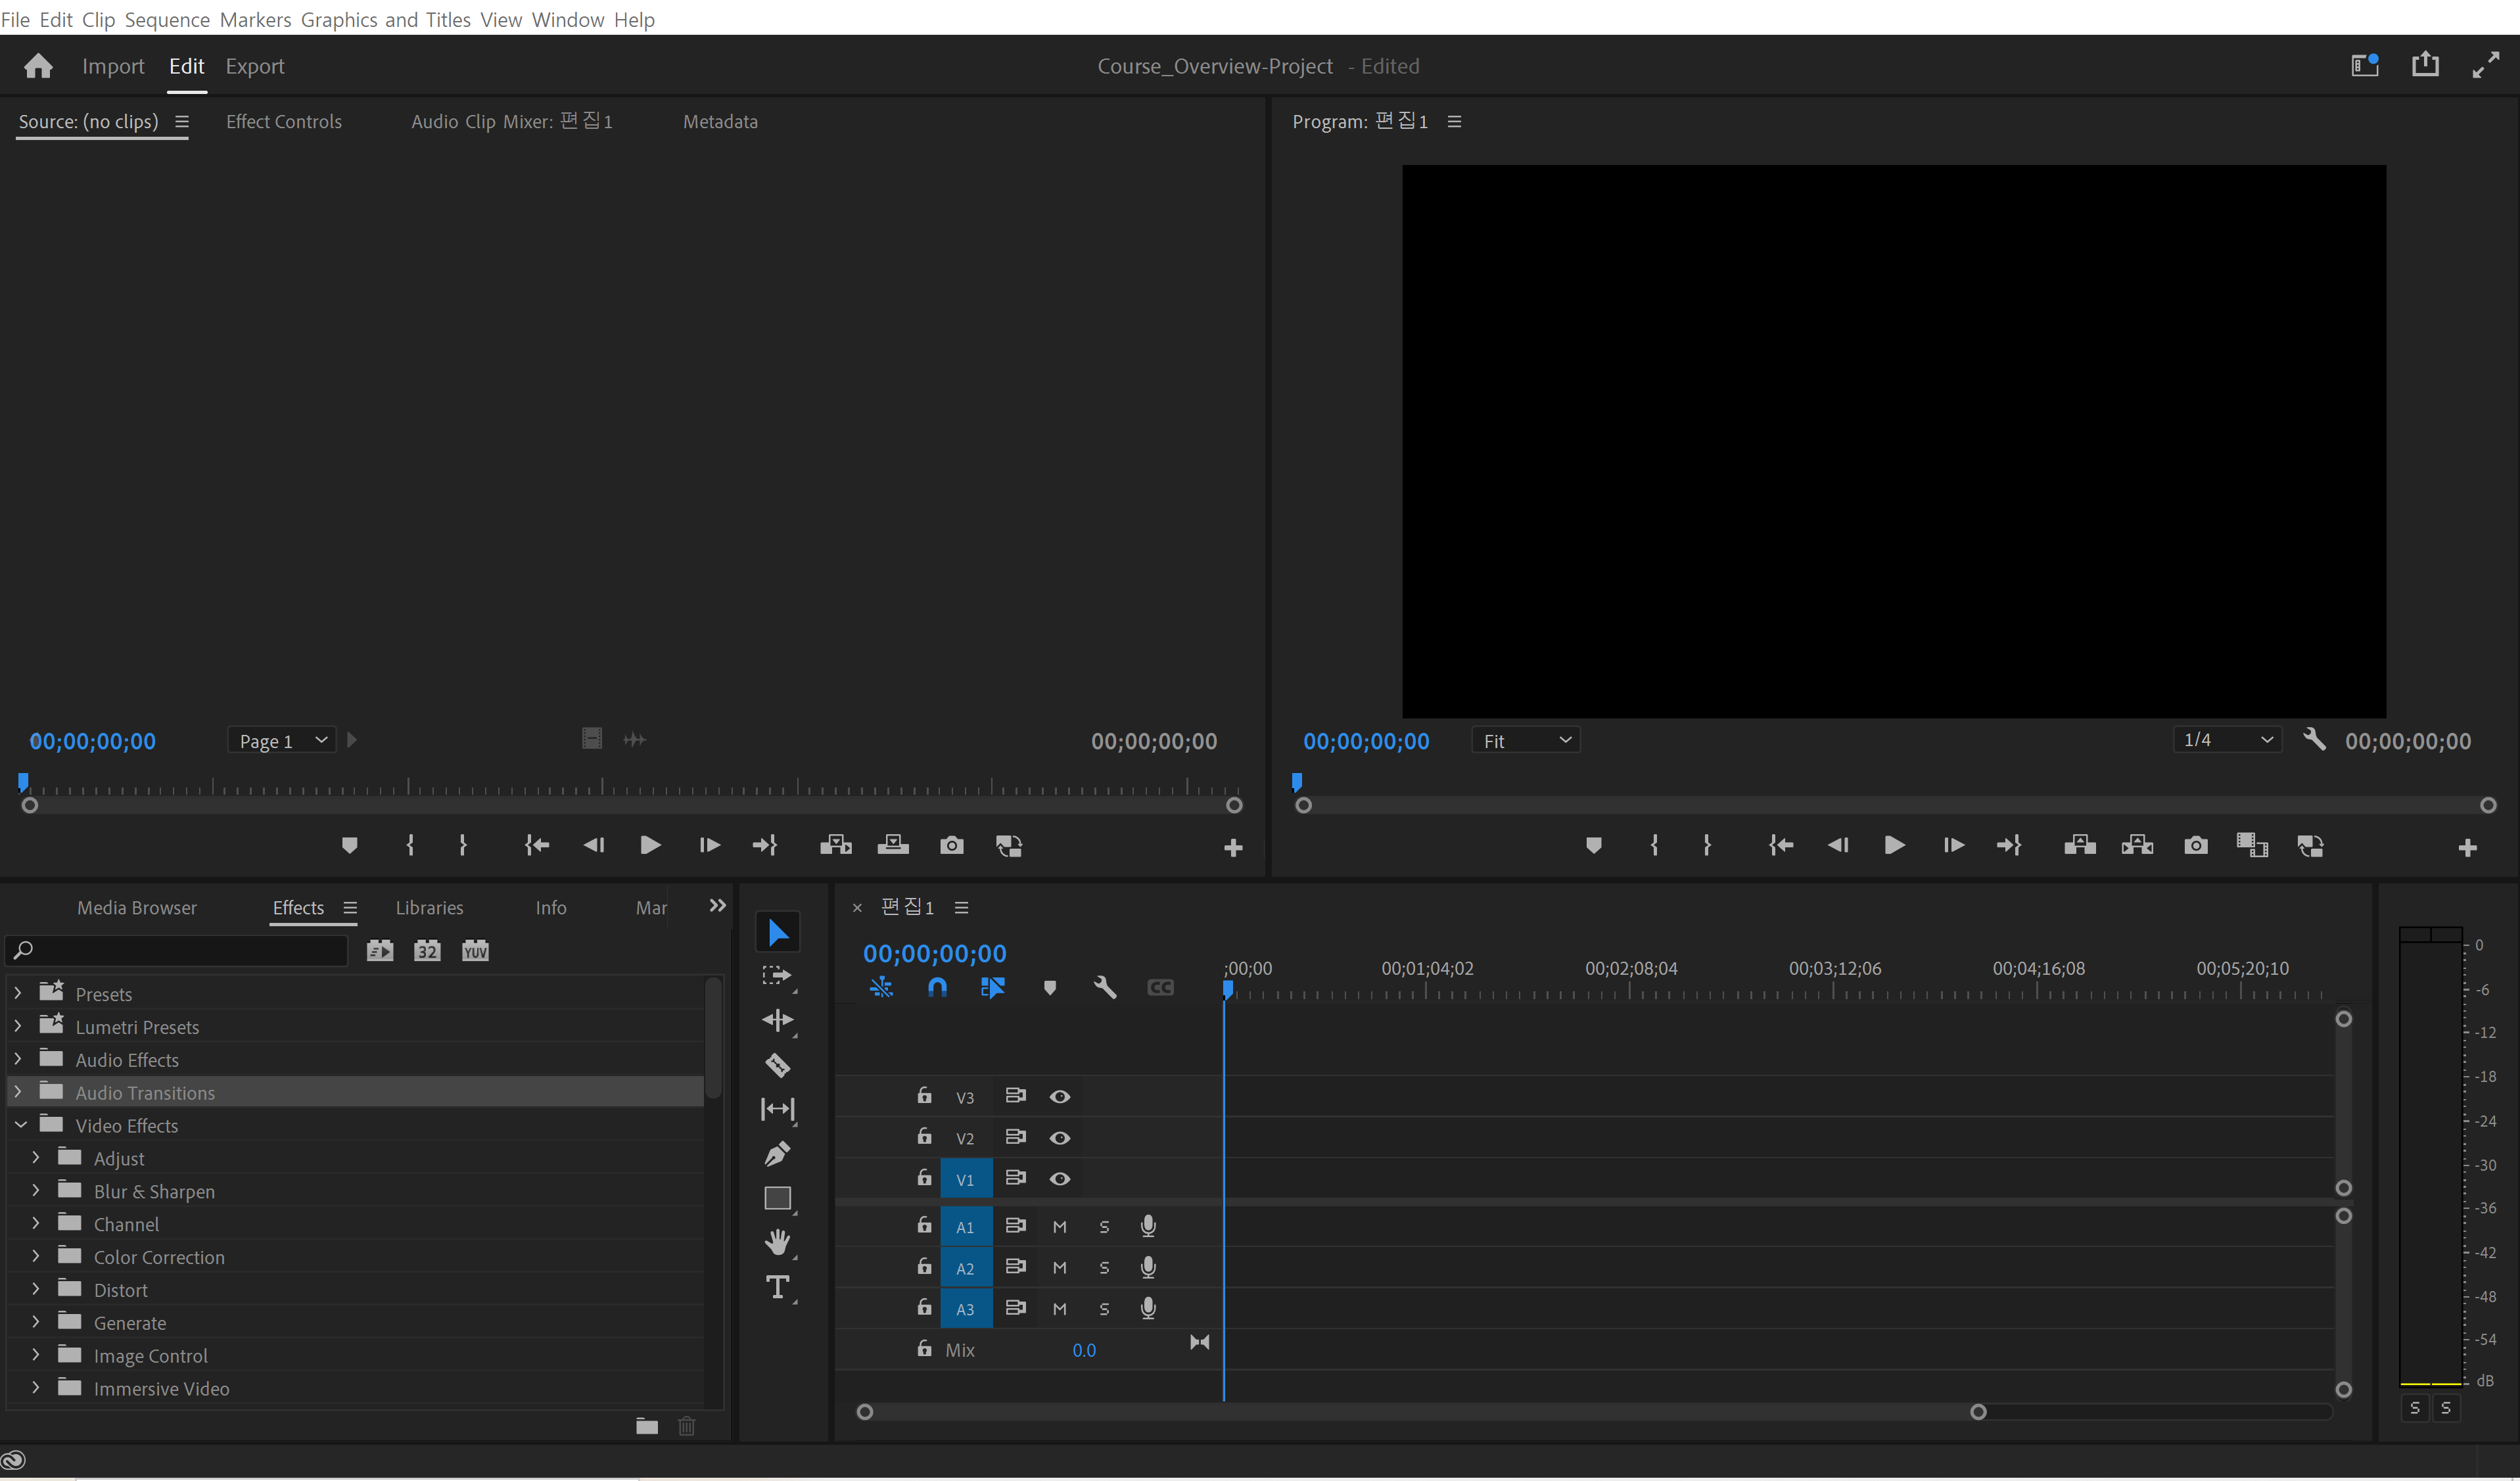
Task: Select the Razor tool
Action: click(x=777, y=1065)
